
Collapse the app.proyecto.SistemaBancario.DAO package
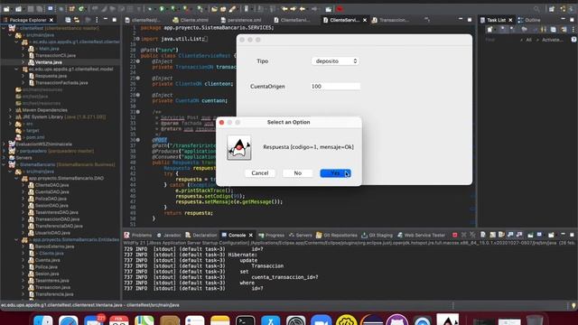point(16,179)
